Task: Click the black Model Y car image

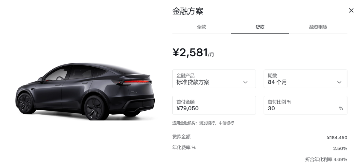Action: point(85,91)
